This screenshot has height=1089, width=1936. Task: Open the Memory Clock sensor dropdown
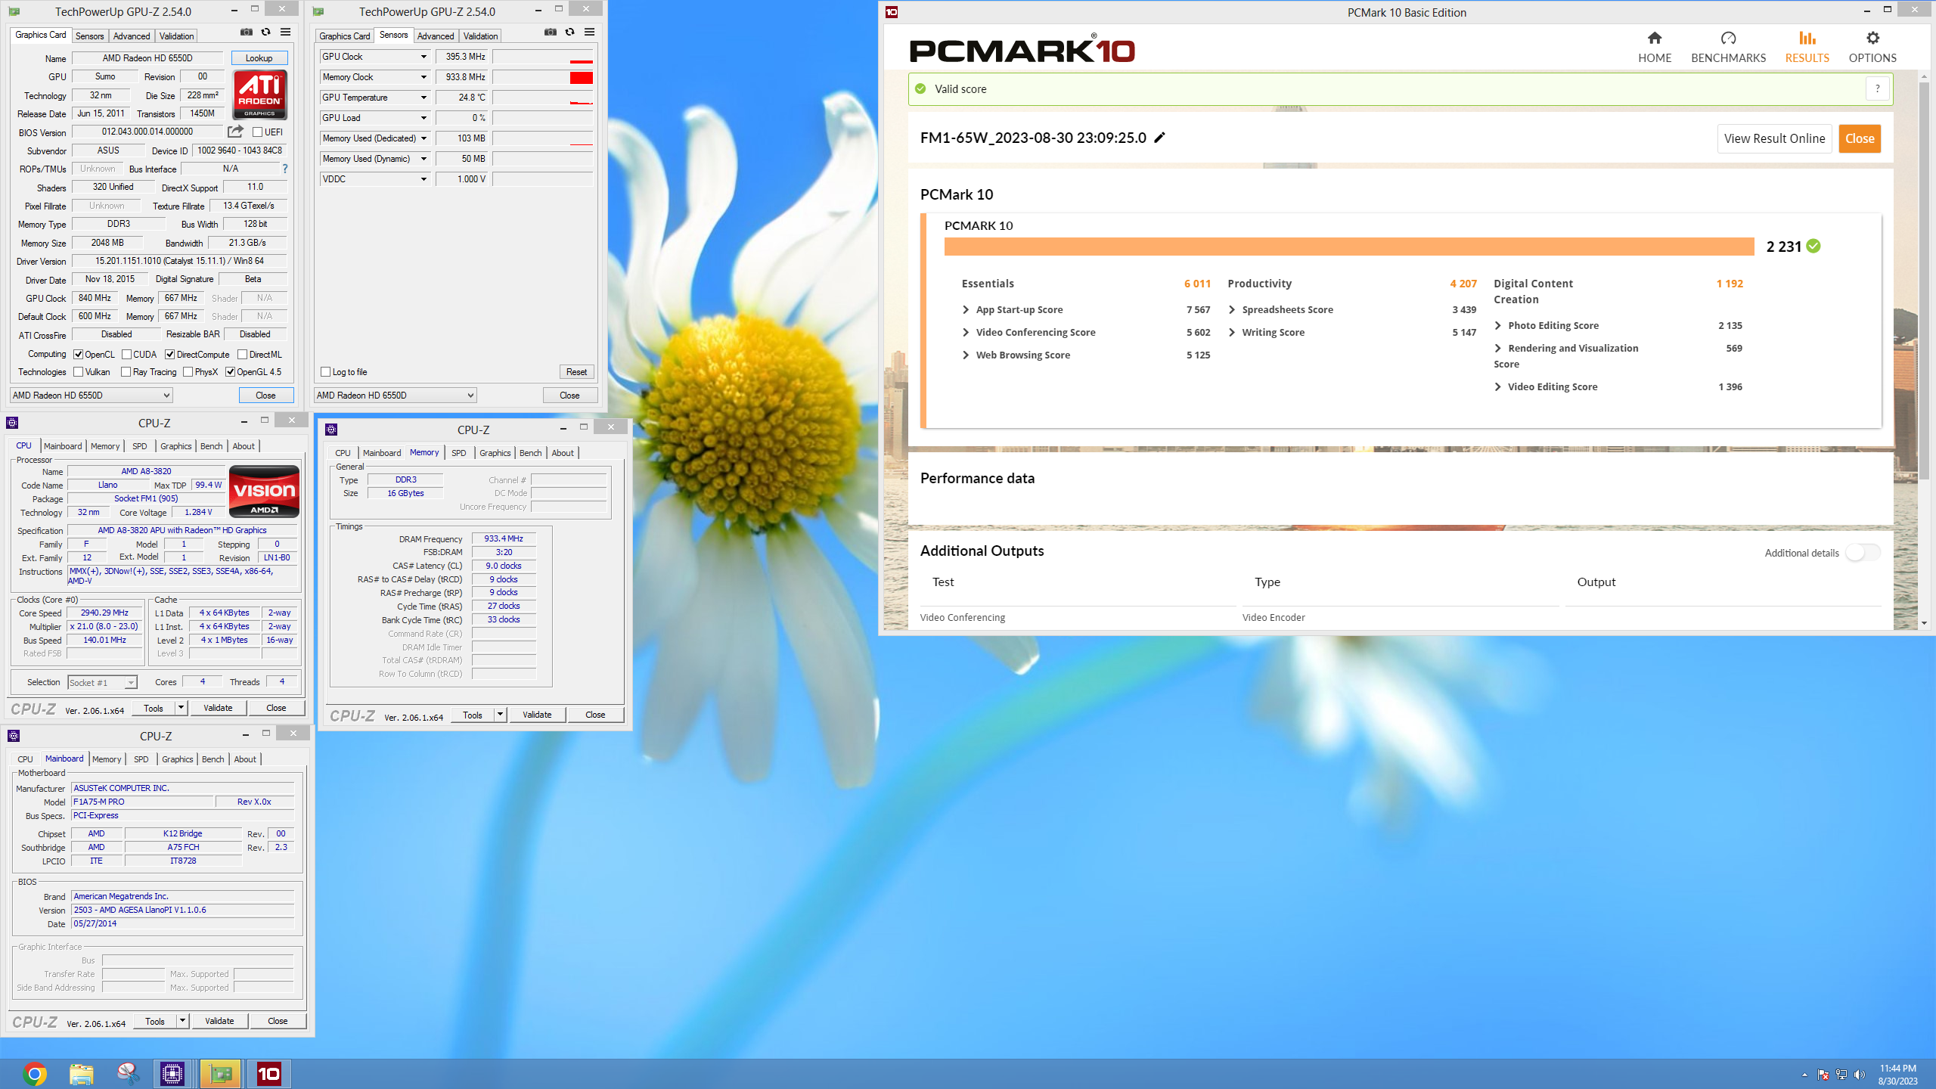pyautogui.click(x=423, y=77)
